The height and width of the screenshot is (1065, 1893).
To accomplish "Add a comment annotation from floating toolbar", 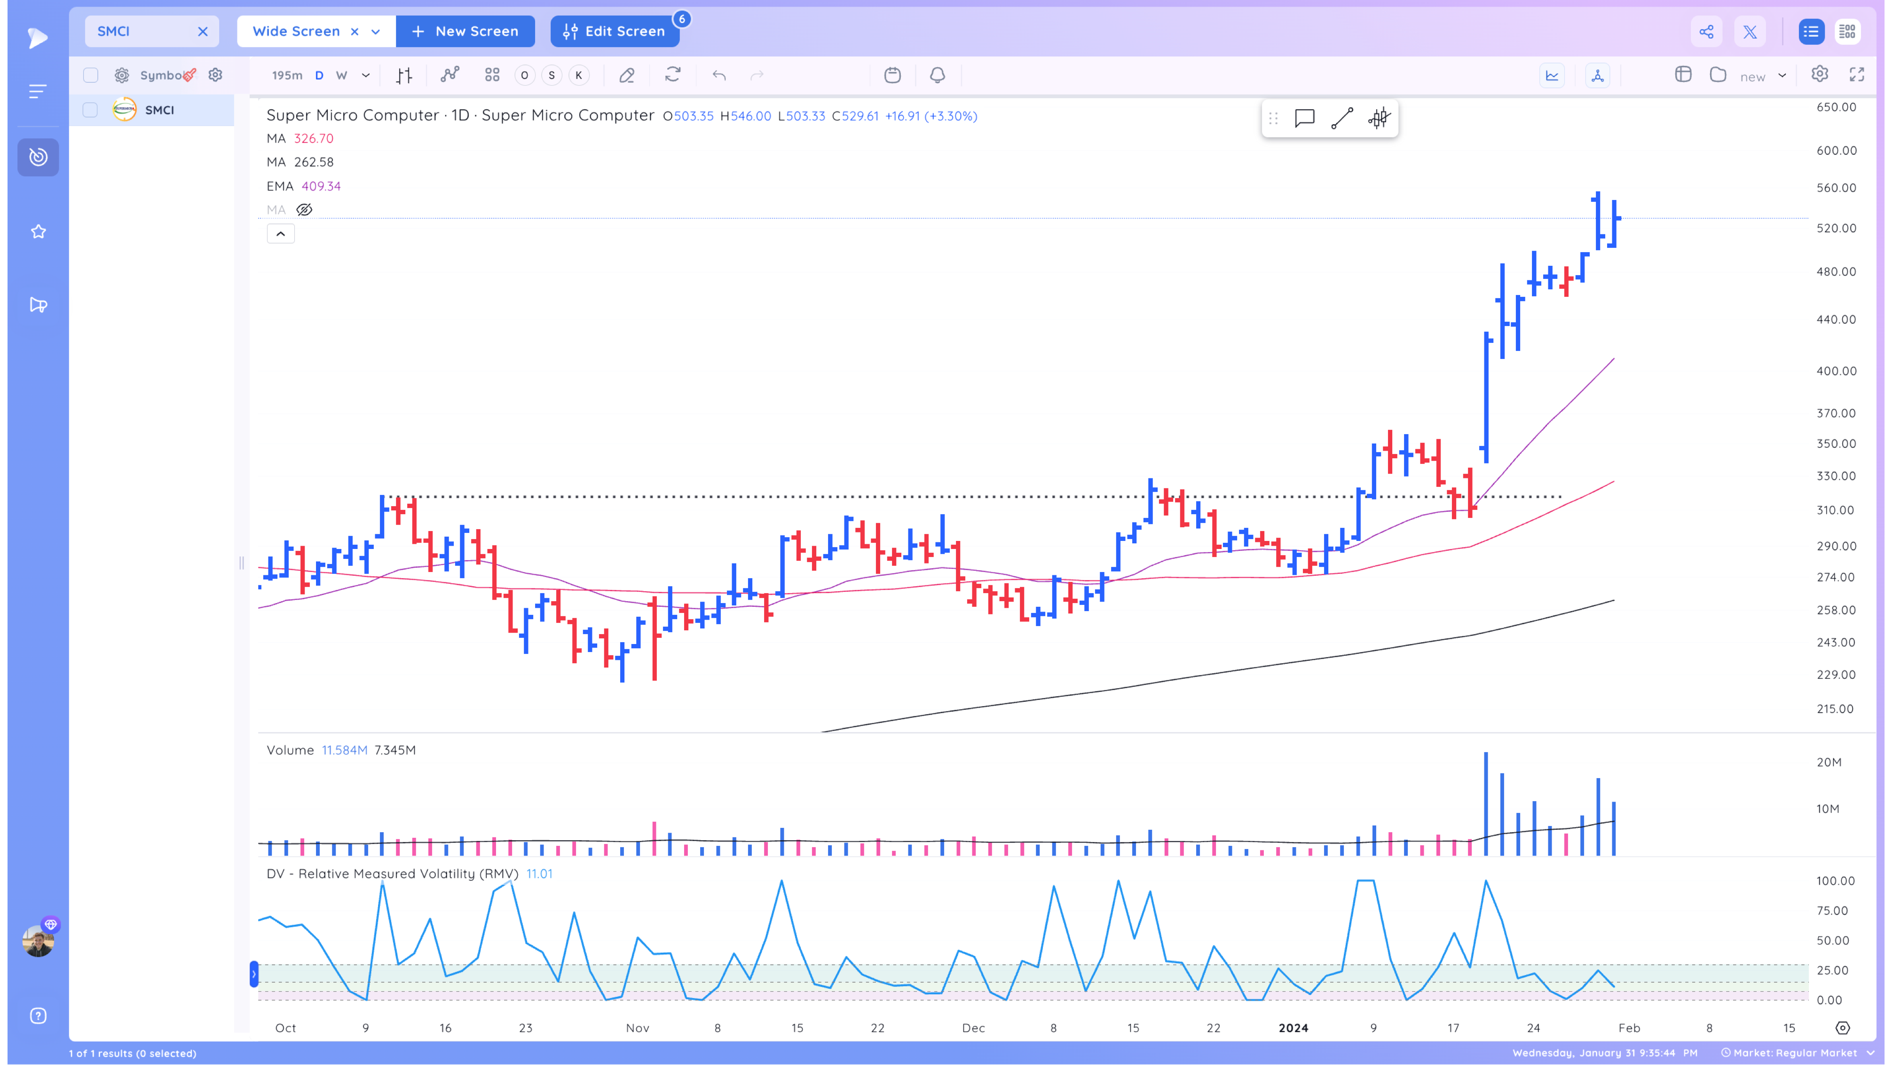I will pos(1304,119).
